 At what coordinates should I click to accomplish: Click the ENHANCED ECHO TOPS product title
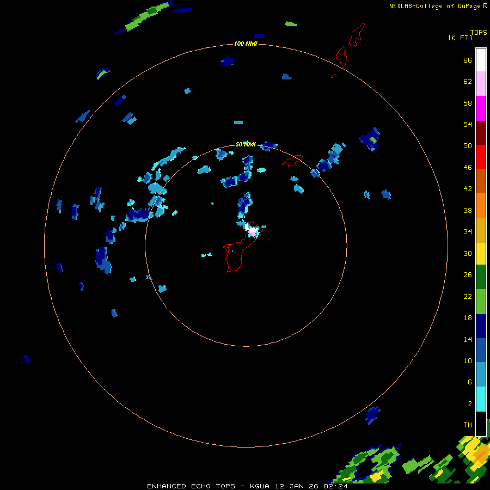(191, 486)
